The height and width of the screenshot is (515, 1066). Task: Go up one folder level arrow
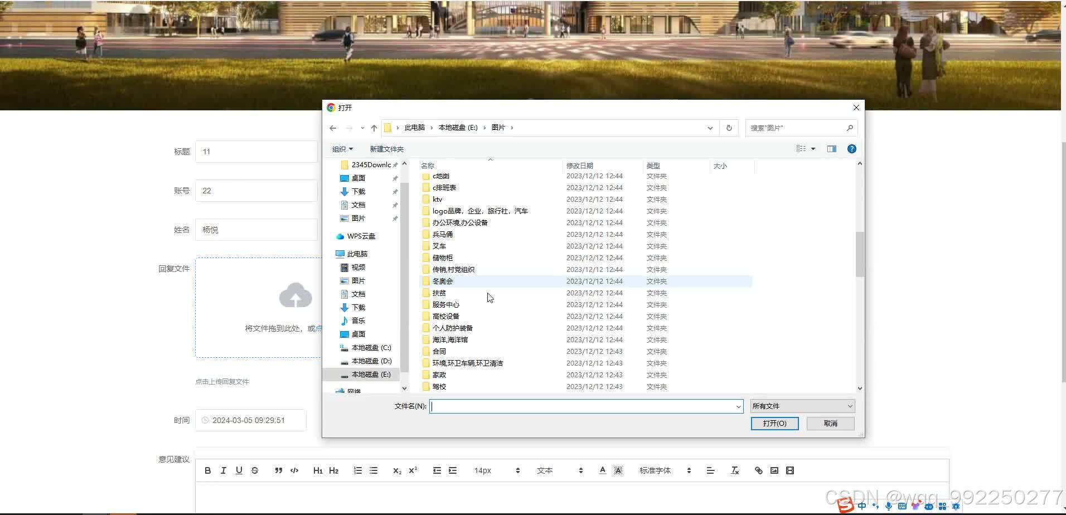[x=374, y=128]
